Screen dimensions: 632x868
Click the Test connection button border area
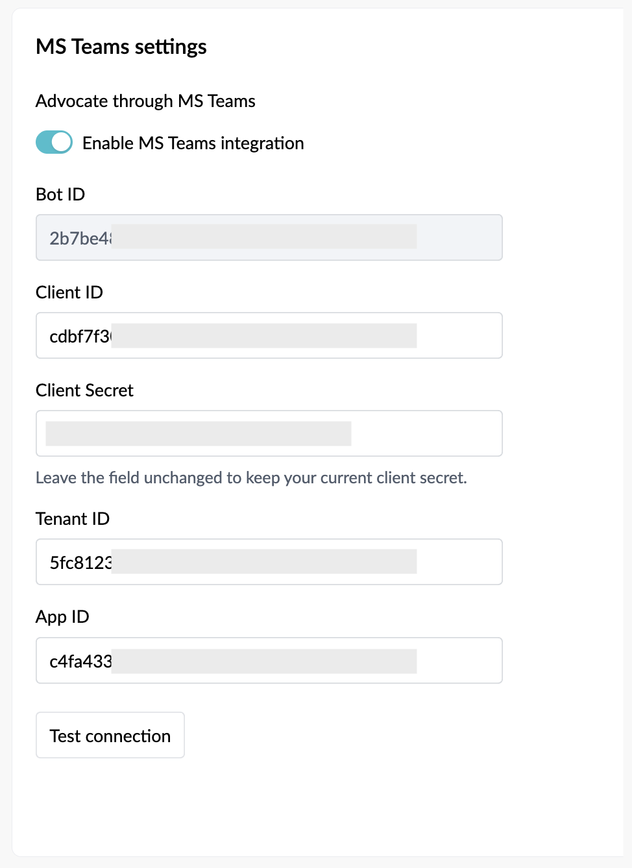pos(110,735)
